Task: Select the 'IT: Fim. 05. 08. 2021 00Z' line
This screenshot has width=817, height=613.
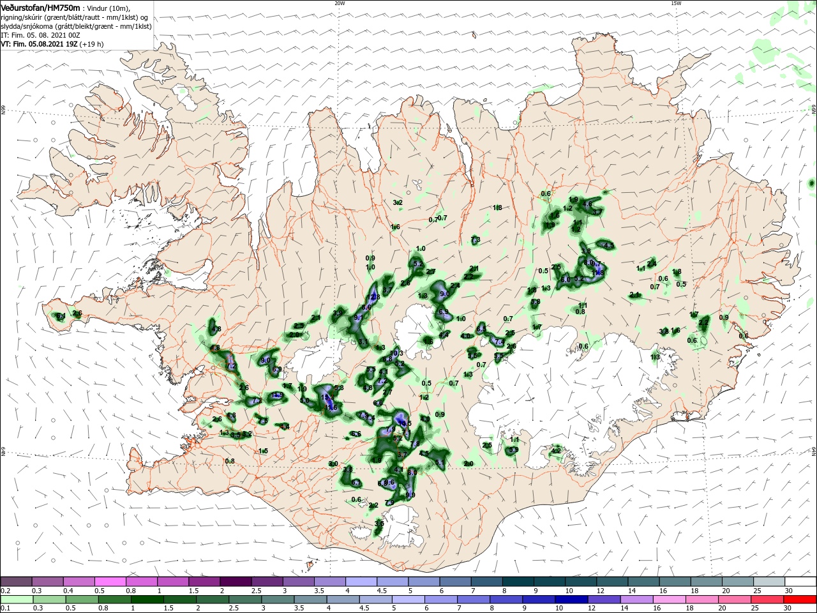Action: [40, 35]
